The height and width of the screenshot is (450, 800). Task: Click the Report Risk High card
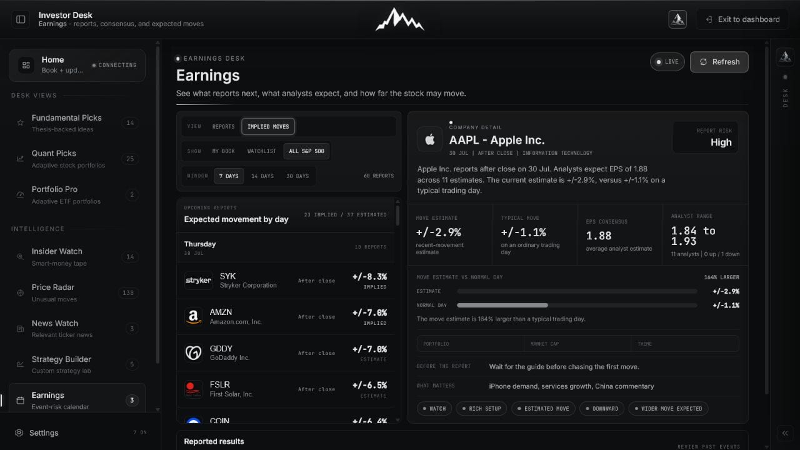[706, 137]
